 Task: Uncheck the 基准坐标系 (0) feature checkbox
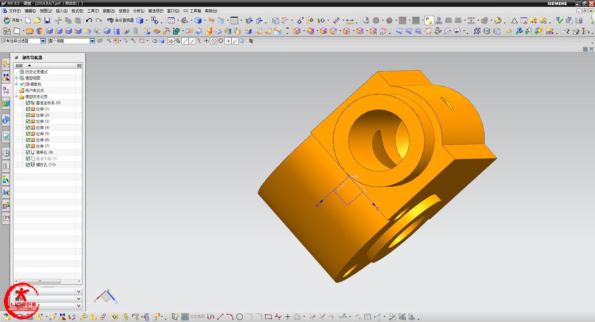(28, 103)
